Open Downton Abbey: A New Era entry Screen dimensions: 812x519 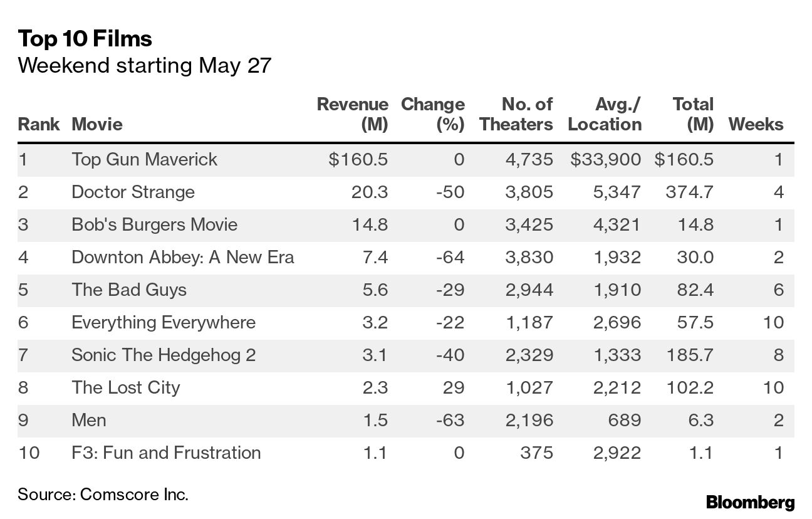tap(182, 257)
